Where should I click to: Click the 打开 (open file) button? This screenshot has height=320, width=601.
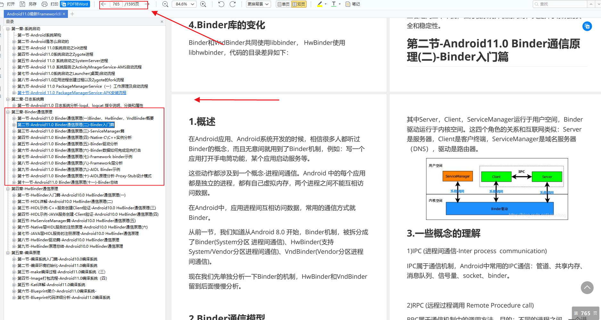(x=7, y=4)
